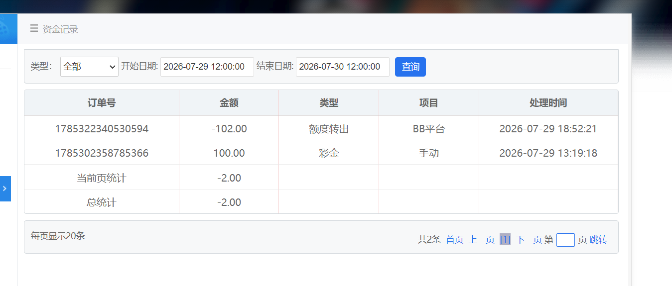672x286 pixels.
Task: Click the 资金记录 page title
Action: coord(60,29)
